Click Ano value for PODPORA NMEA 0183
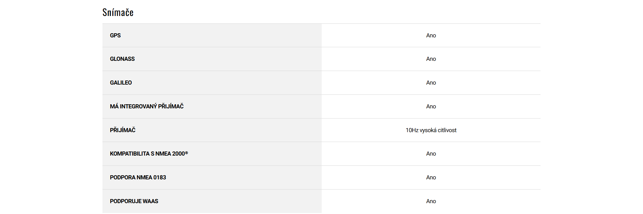 coord(431,177)
